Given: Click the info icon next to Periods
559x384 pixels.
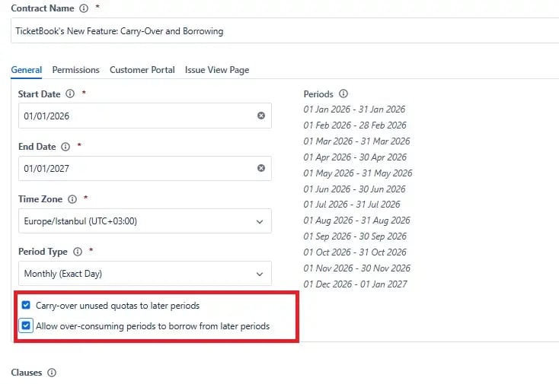Looking at the screenshot, I should tap(343, 94).
